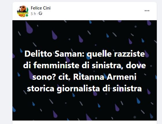
Task: Click the word 'quelle' in the post
Action: pyautogui.click(x=99, y=54)
